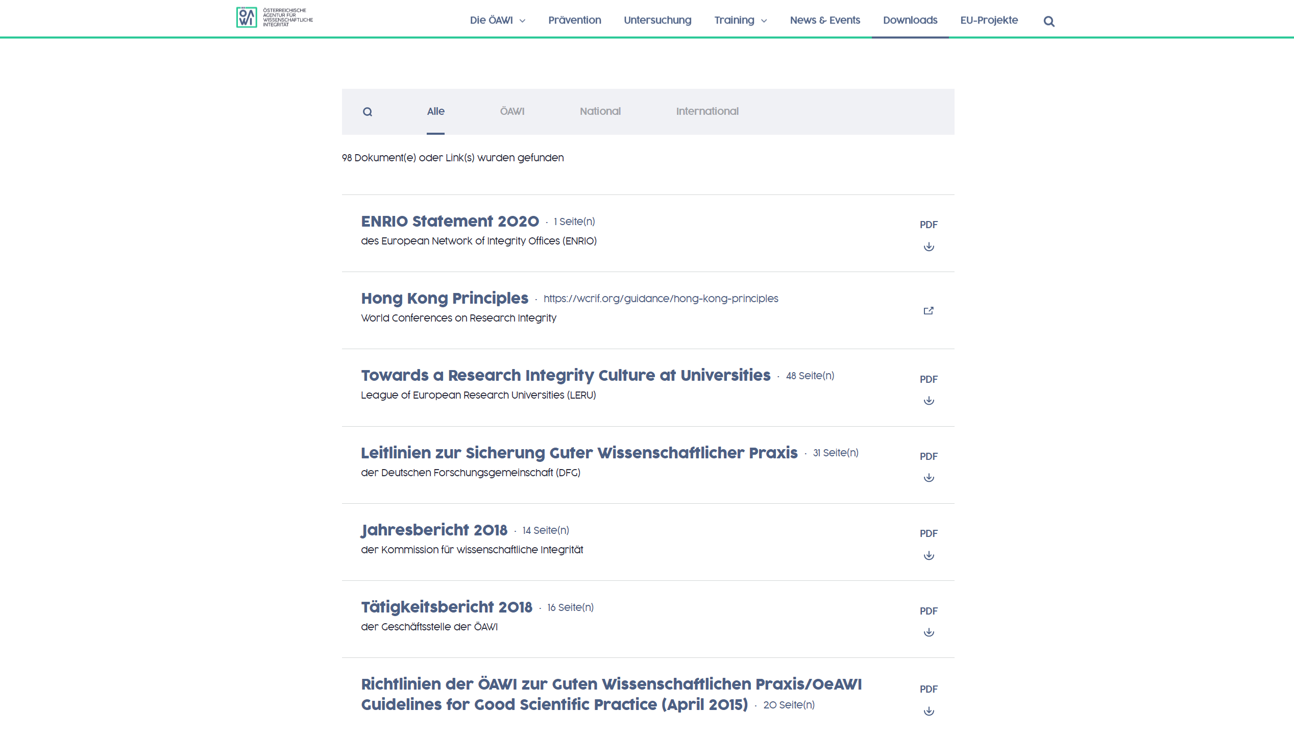The image size is (1294, 735).
Task: Click 'World Conferences on Research Integrity' subtitle
Action: coord(458,318)
